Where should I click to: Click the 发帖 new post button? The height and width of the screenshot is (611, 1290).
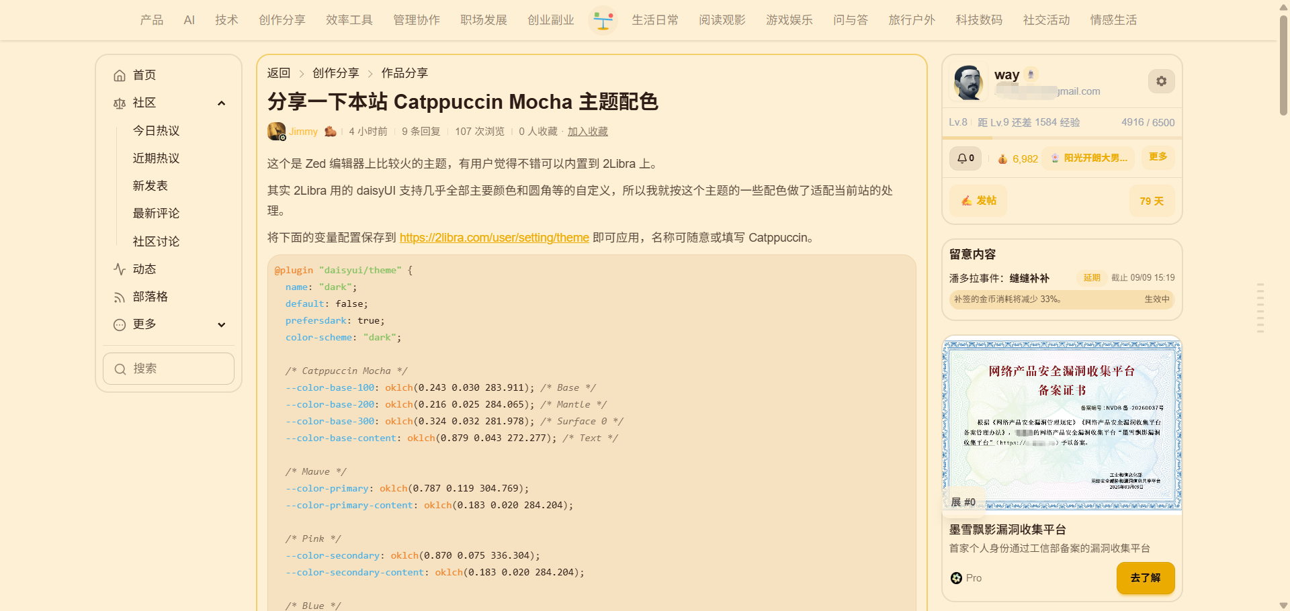coord(978,201)
